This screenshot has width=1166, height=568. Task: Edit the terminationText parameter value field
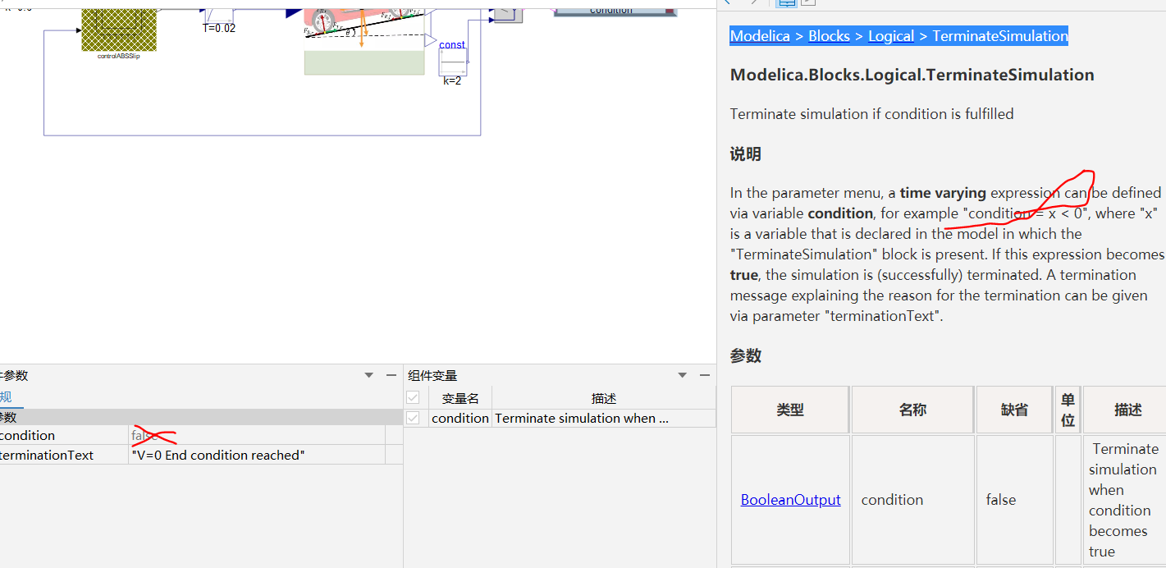click(257, 455)
